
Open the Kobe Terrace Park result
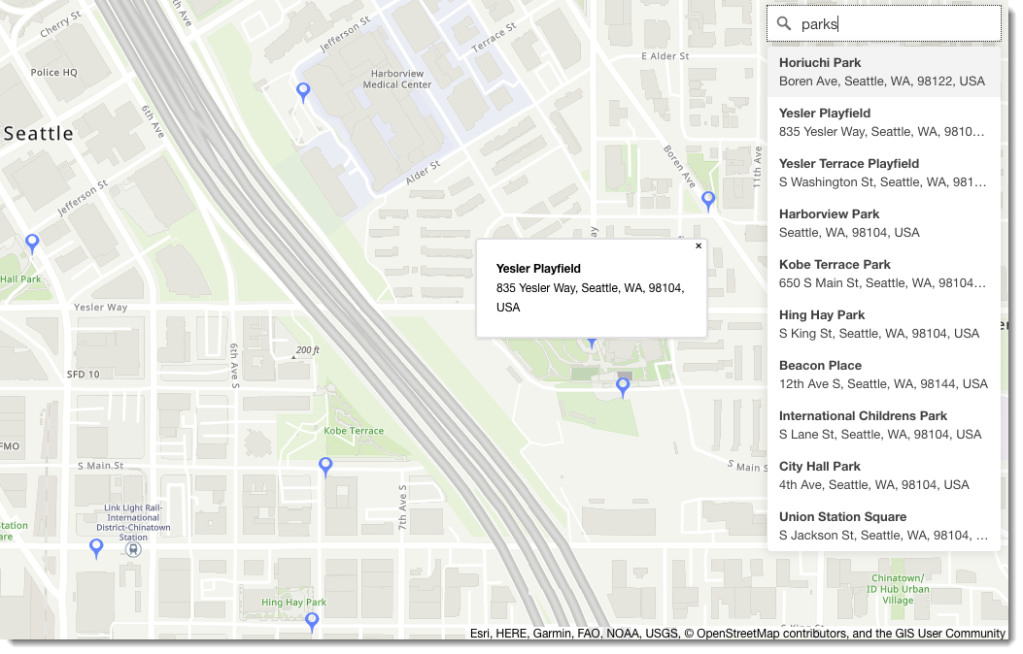pyautogui.click(x=884, y=273)
